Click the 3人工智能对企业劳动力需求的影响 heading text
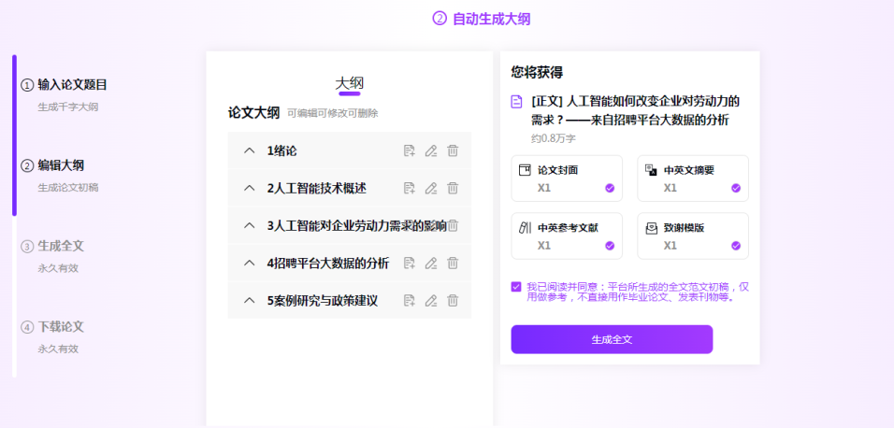This screenshot has height=428, width=894. click(x=357, y=226)
